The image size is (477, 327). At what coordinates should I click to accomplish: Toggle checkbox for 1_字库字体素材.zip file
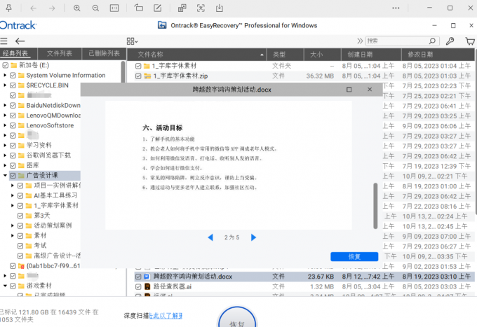(138, 76)
